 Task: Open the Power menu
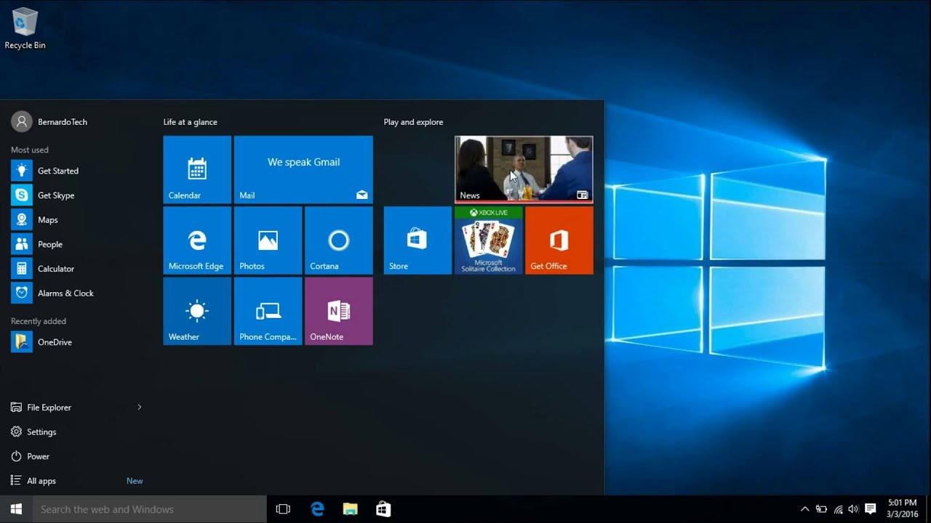[39, 456]
